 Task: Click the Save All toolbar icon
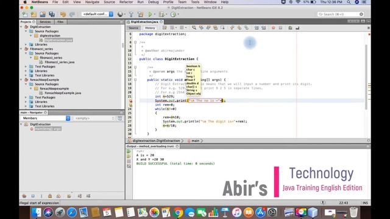[51, 15]
